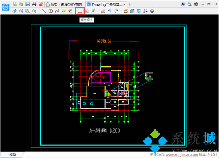Print the current drawing

pos(34,4)
